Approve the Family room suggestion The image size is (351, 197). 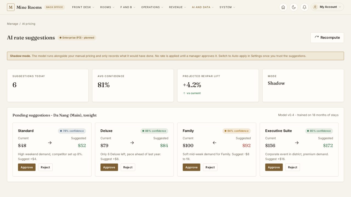click(x=191, y=167)
